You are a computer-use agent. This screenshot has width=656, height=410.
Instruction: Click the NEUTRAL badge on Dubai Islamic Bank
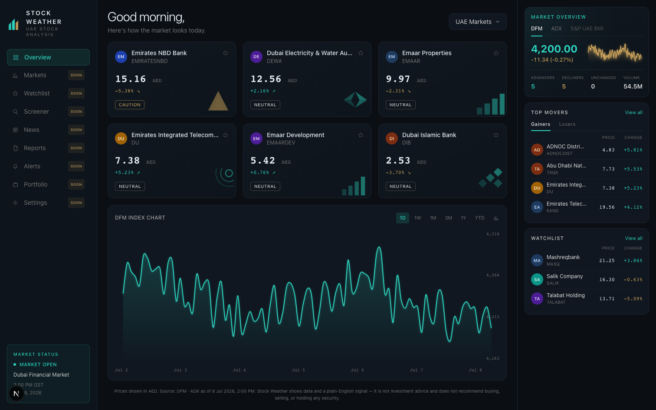point(400,187)
